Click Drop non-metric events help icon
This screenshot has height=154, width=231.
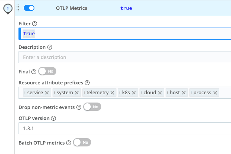pyautogui.click(x=79, y=107)
